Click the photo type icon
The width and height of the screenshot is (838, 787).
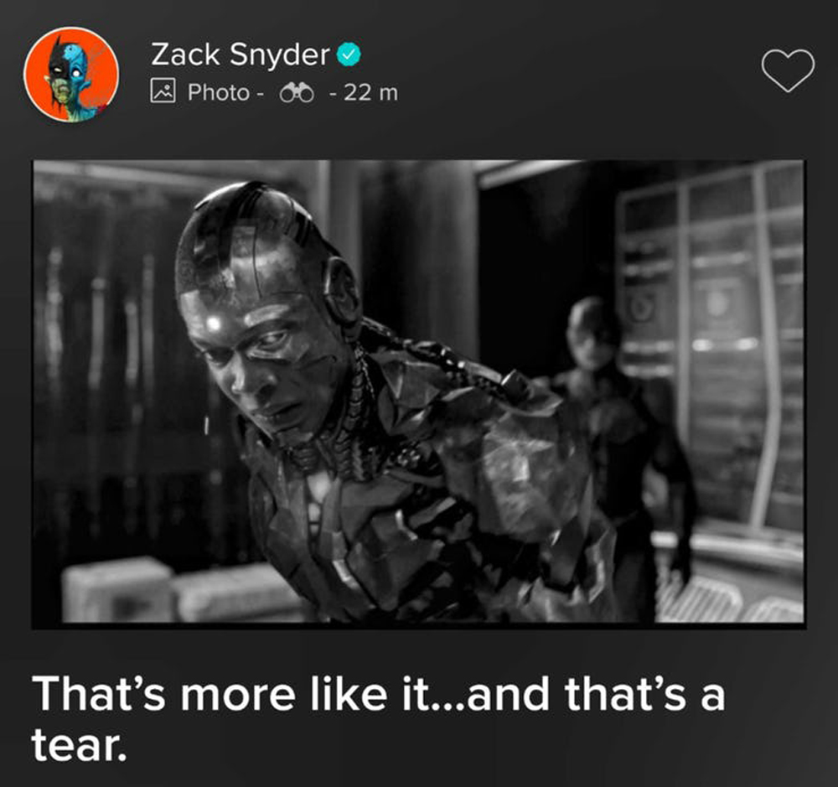click(163, 91)
